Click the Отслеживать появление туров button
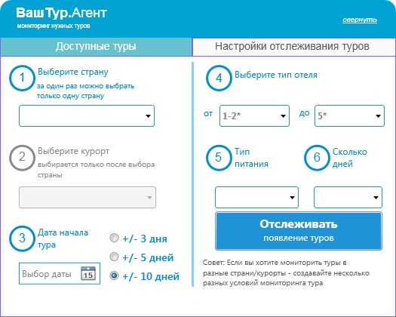 tap(299, 231)
